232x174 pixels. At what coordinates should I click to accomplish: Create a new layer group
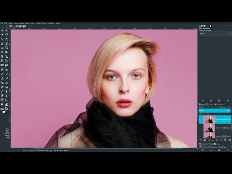204,140
